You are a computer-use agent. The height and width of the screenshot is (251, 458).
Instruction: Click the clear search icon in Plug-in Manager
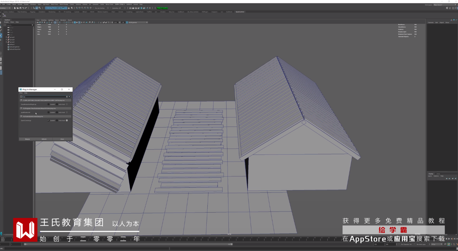point(67,97)
